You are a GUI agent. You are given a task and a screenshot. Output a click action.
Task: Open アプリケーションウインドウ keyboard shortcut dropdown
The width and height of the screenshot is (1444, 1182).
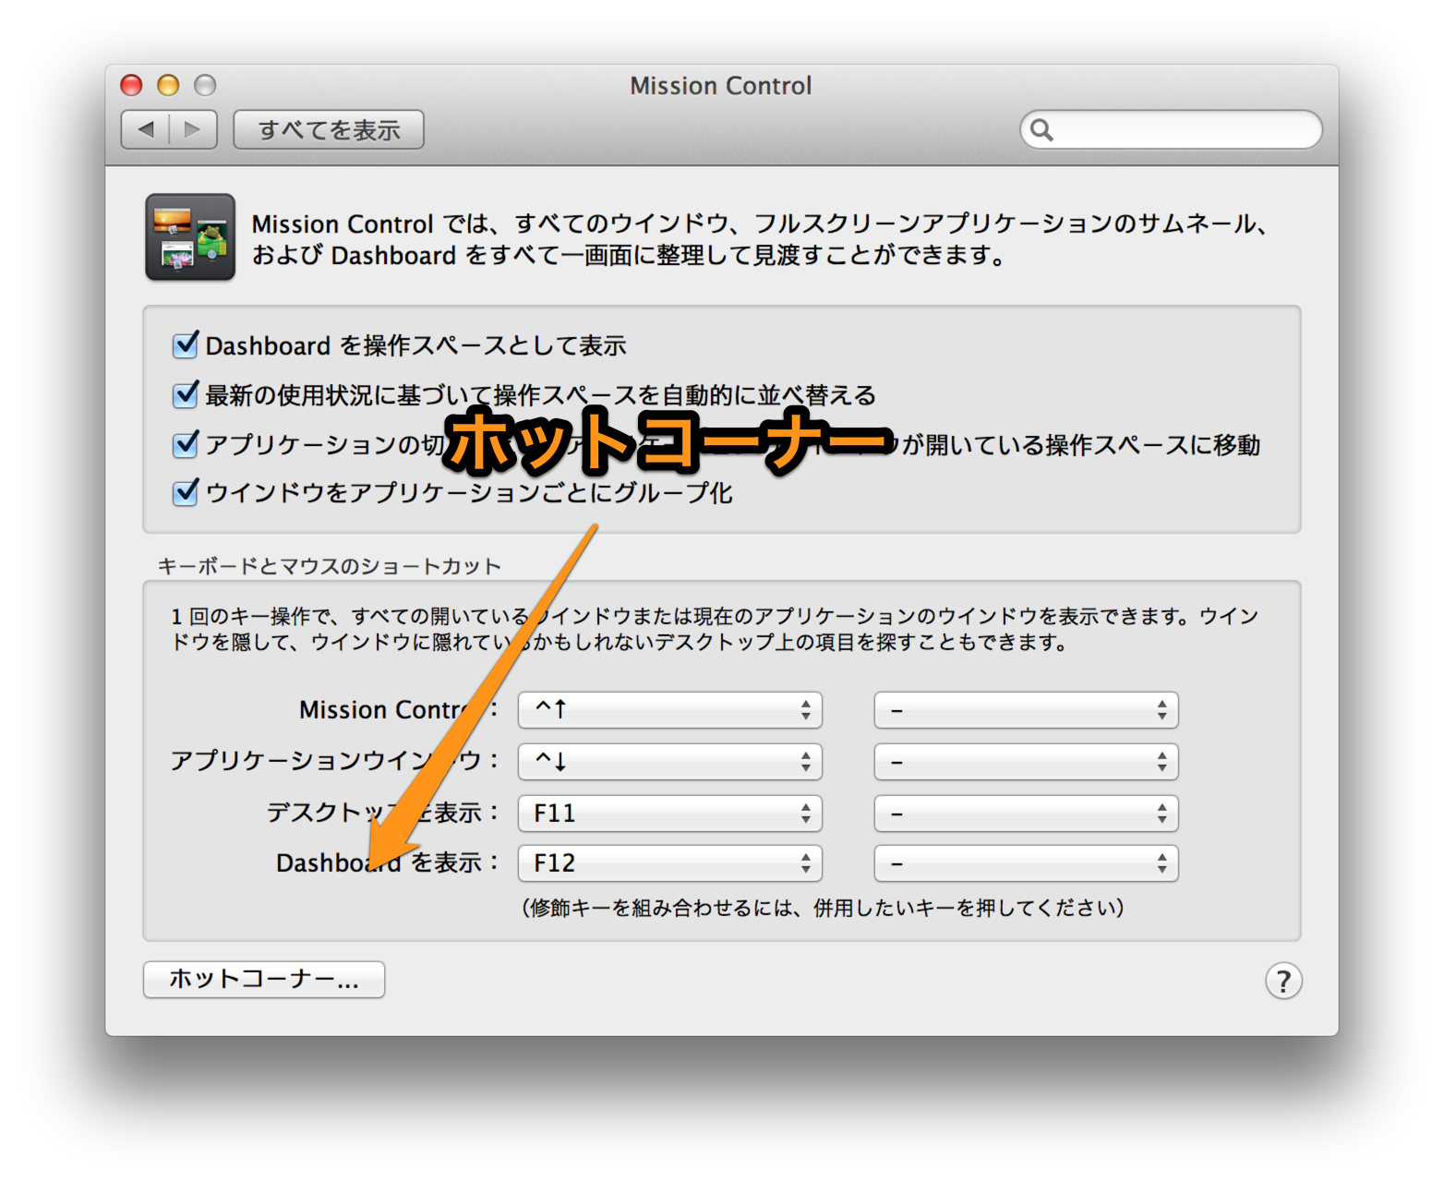[x=669, y=762]
